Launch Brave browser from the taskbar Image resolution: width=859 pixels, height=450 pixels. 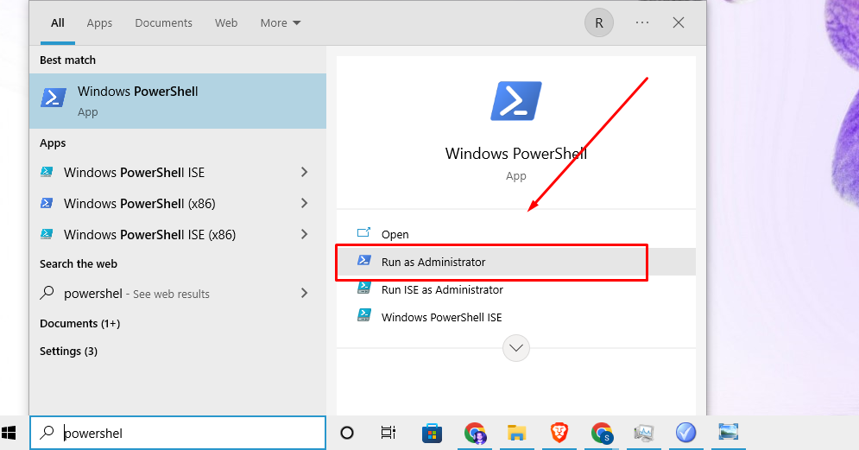(x=559, y=433)
